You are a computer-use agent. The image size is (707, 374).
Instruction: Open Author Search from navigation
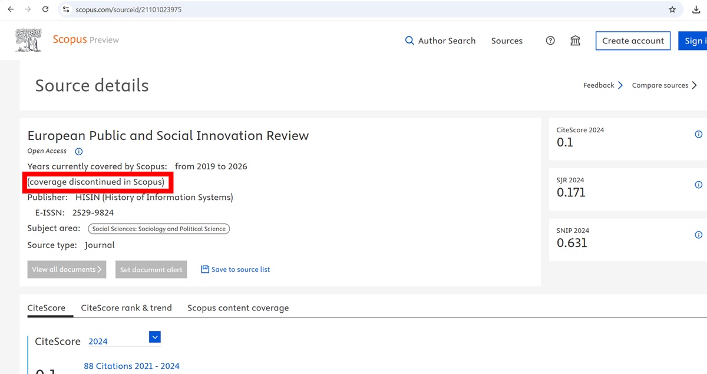(x=440, y=41)
